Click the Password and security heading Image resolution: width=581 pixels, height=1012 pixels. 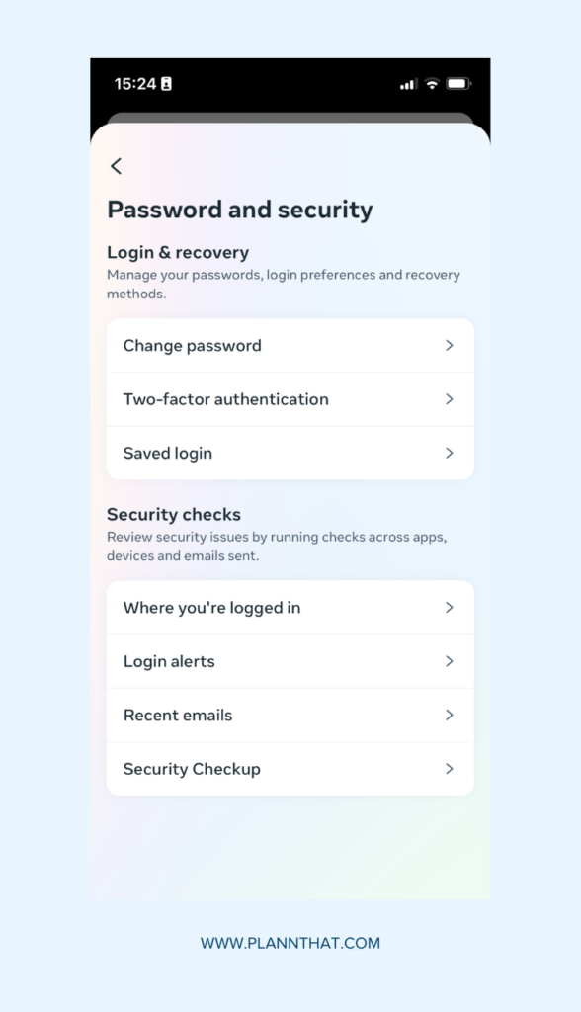[x=240, y=210]
